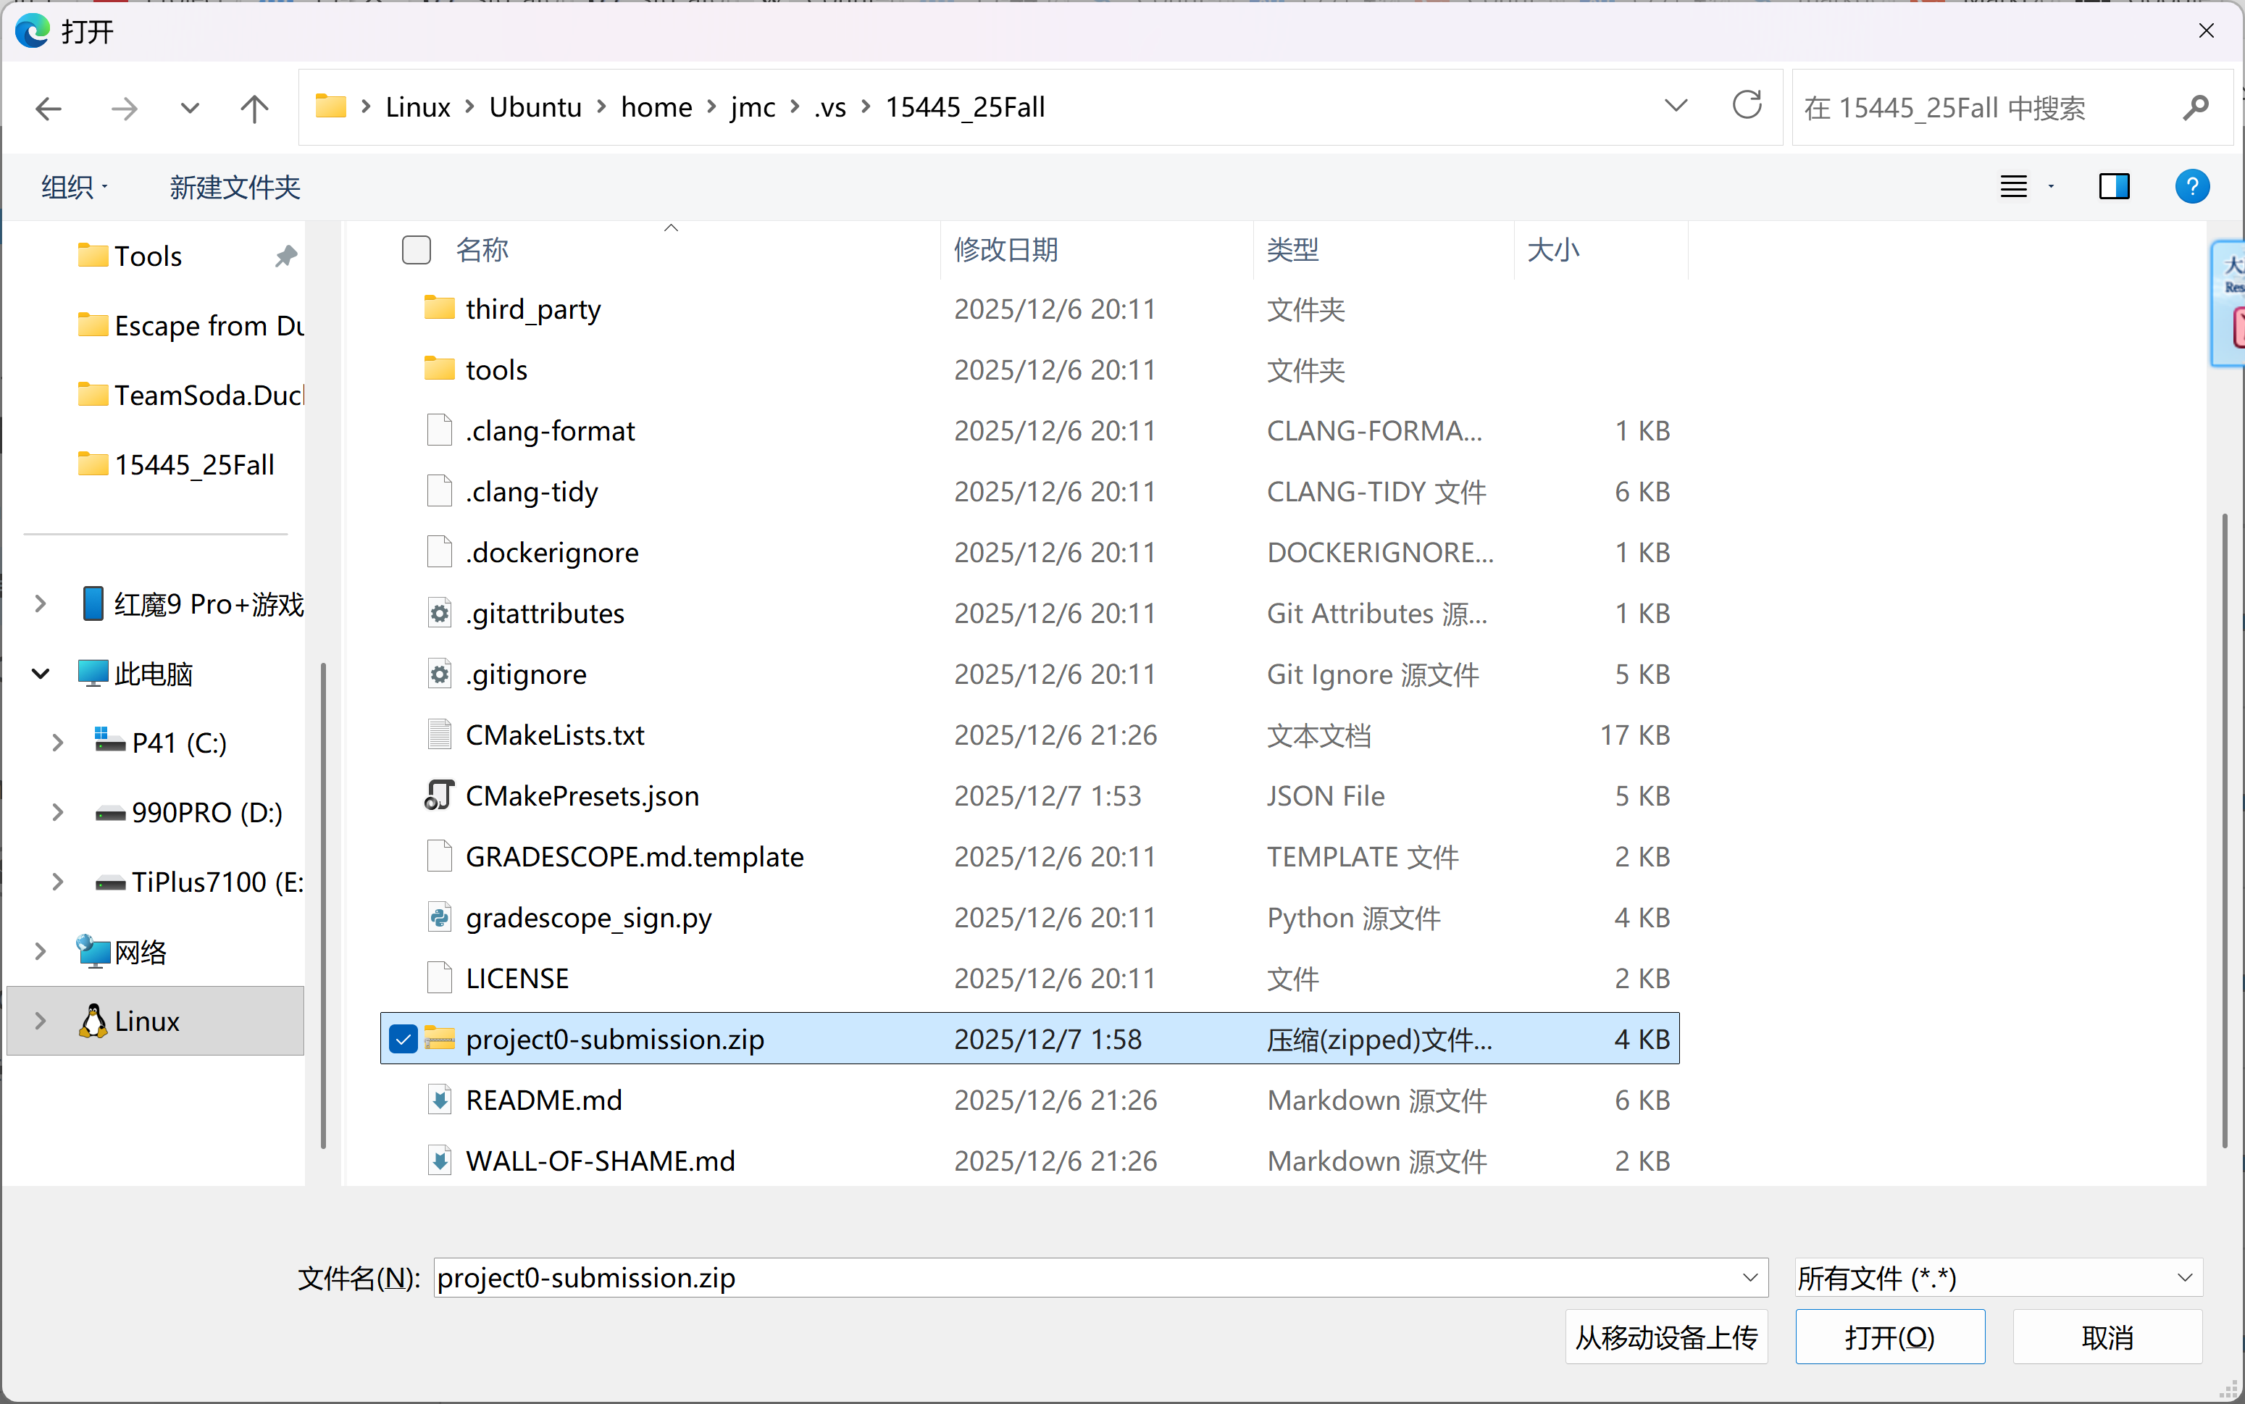
Task: Open the 组织 menu
Action: (x=75, y=187)
